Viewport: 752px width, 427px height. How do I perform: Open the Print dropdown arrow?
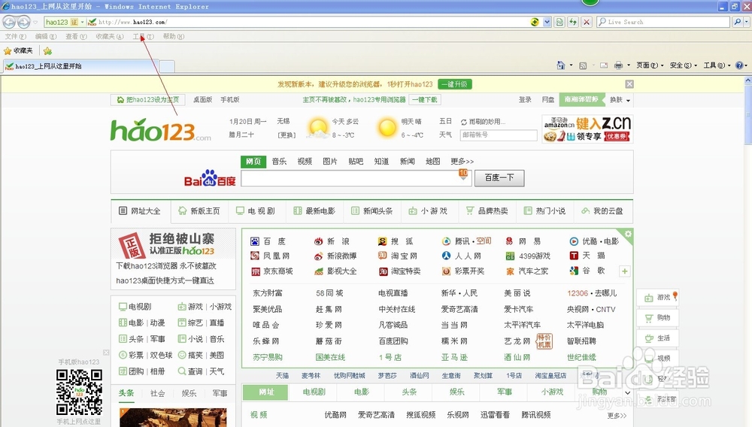click(x=628, y=65)
